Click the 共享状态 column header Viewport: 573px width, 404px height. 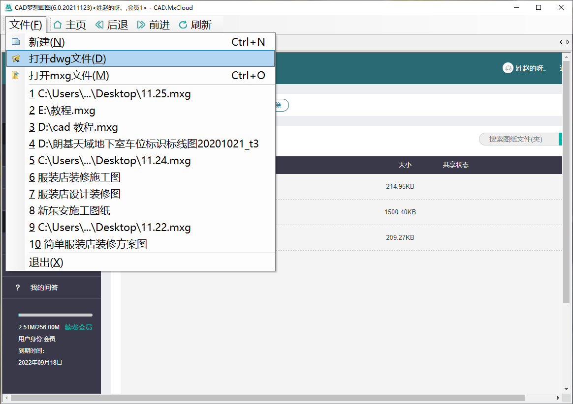pos(456,165)
